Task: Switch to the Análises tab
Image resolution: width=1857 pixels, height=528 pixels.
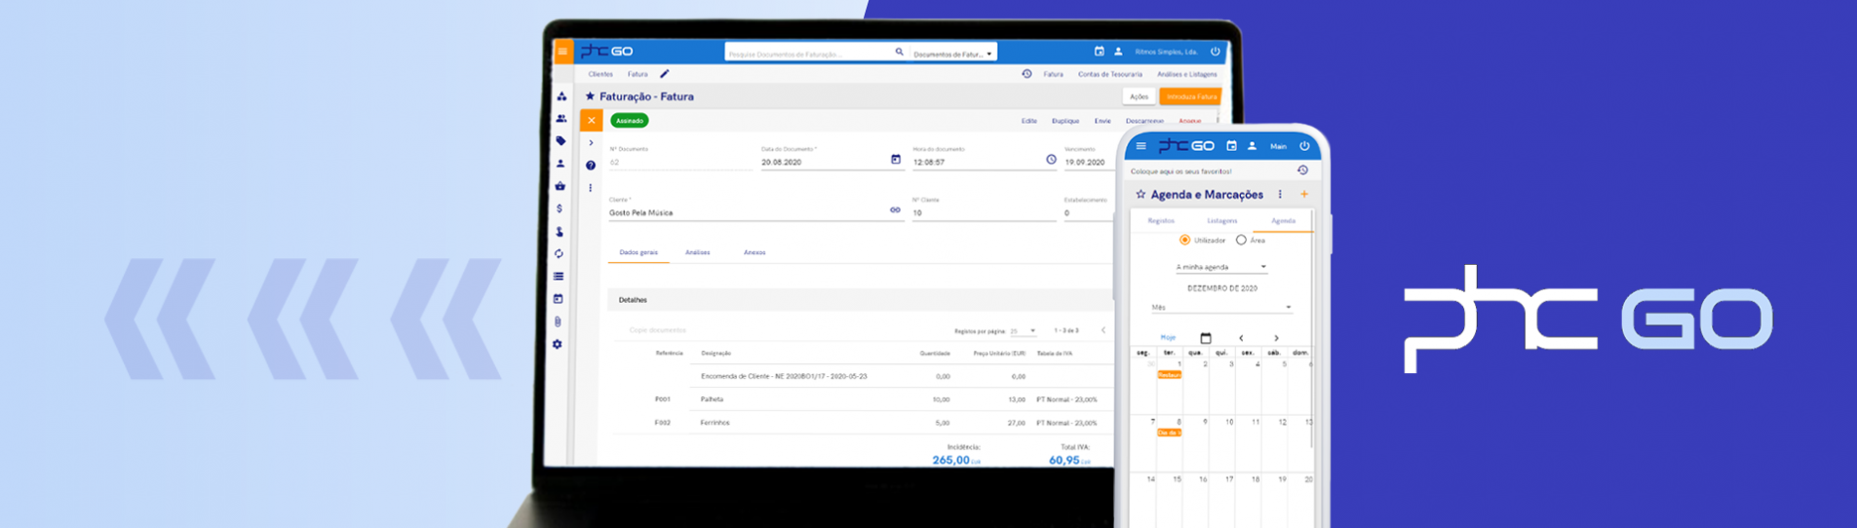Action: [697, 252]
